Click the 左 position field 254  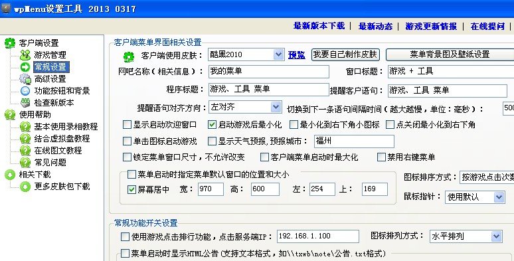(322, 189)
